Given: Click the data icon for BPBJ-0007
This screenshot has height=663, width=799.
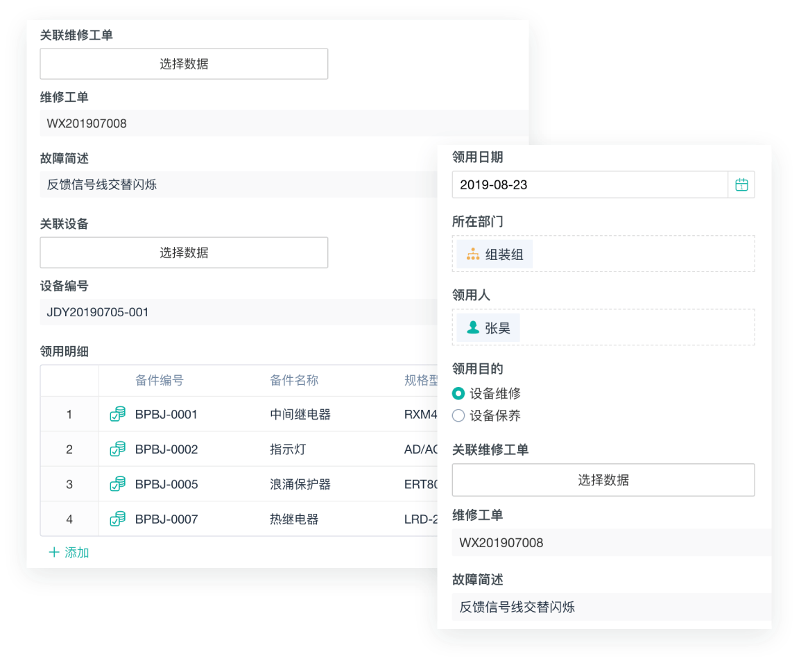Looking at the screenshot, I should pyautogui.click(x=118, y=518).
